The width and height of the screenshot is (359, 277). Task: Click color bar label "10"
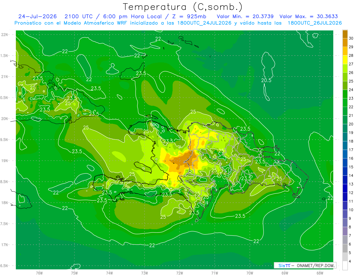pos(351,210)
